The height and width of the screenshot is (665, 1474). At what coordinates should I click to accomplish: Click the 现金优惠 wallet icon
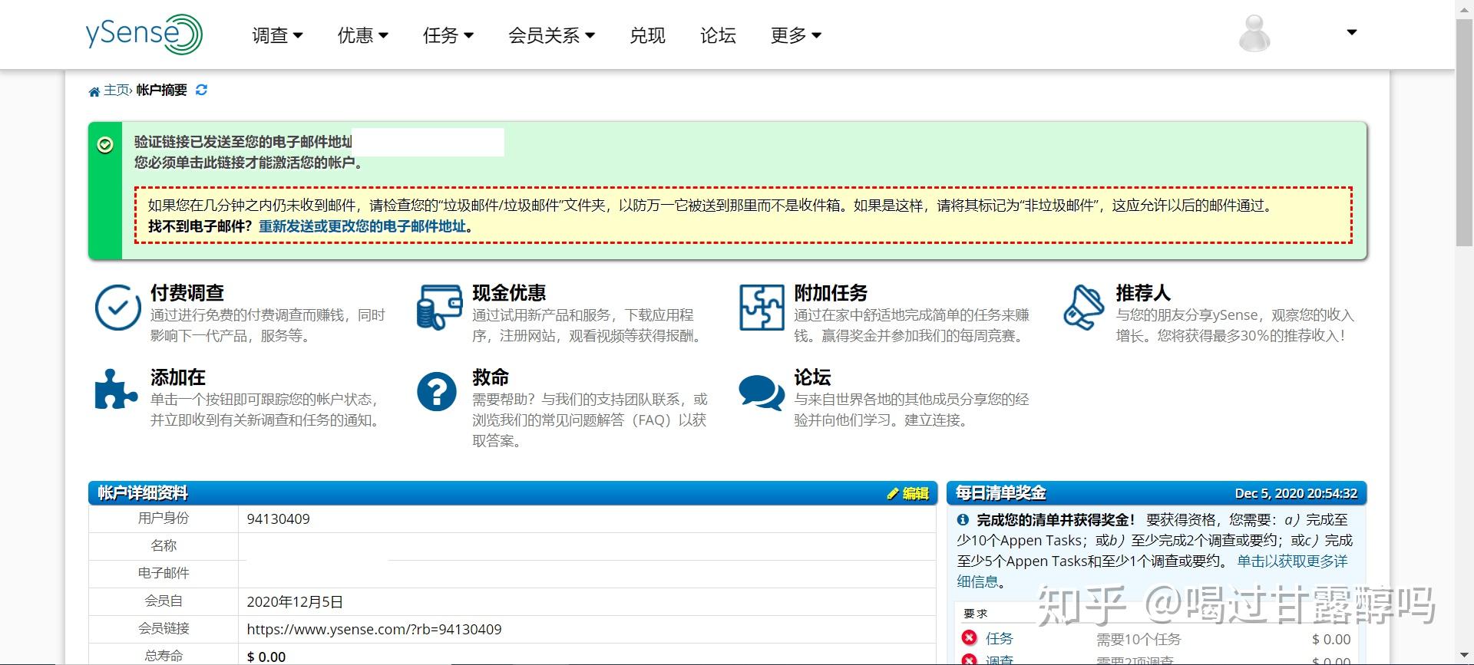(439, 308)
